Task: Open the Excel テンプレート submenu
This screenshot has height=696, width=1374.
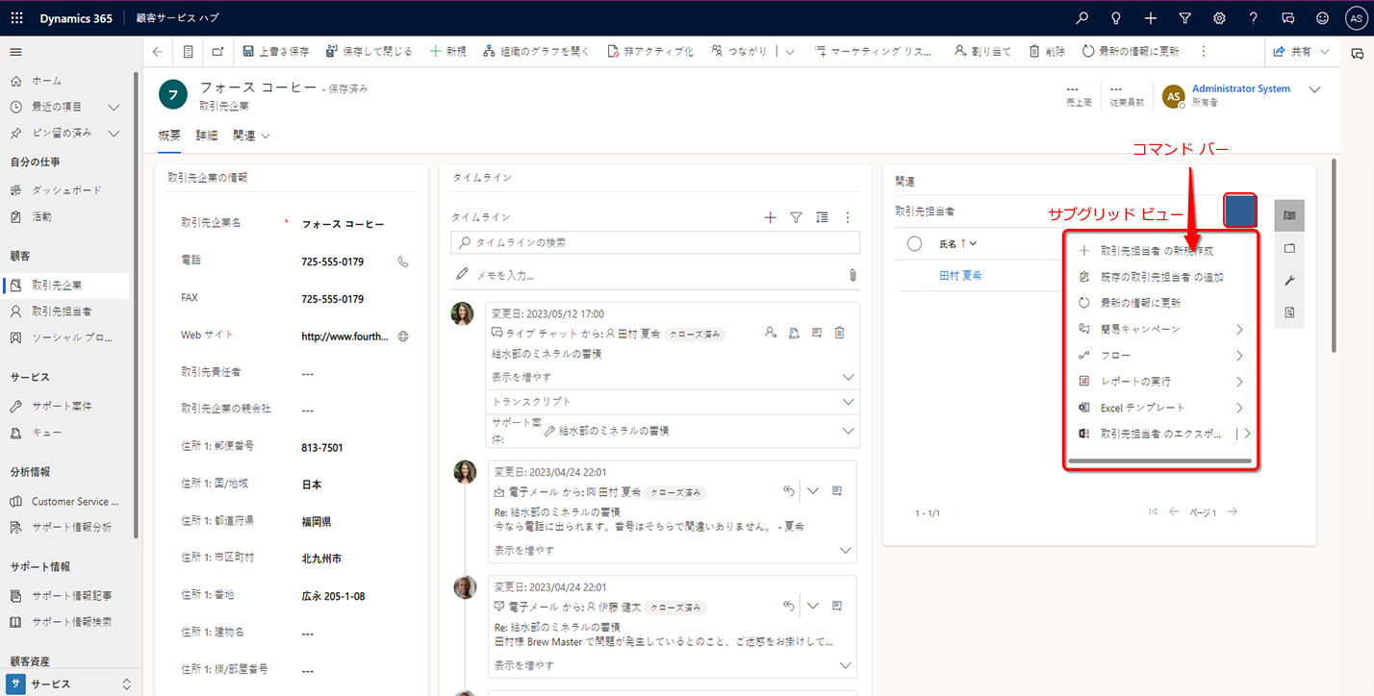Action: (x=1161, y=408)
